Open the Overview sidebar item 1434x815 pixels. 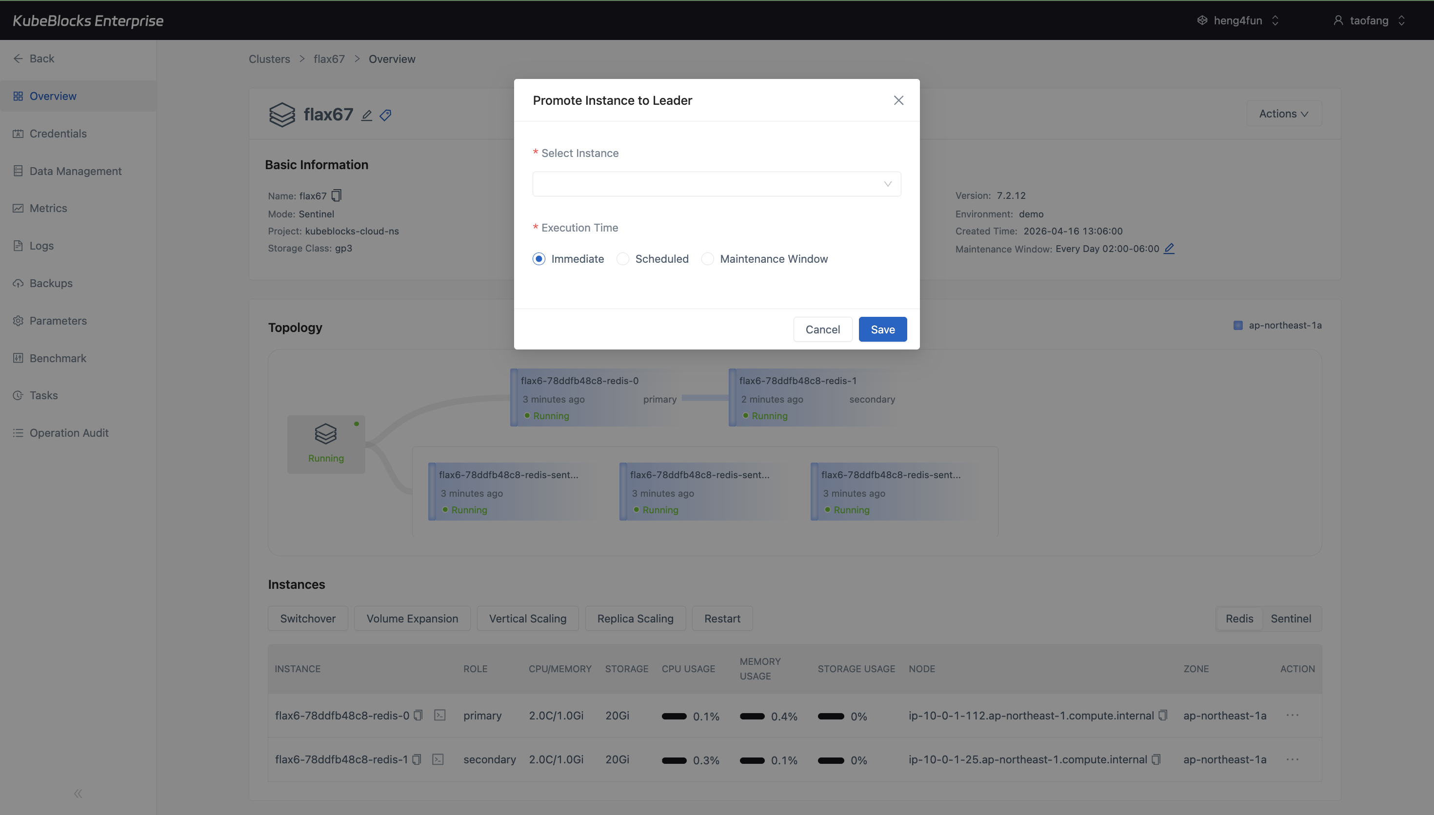[78, 96]
